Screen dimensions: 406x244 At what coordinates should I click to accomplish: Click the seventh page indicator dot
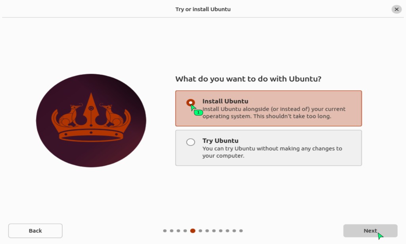pyautogui.click(x=207, y=231)
